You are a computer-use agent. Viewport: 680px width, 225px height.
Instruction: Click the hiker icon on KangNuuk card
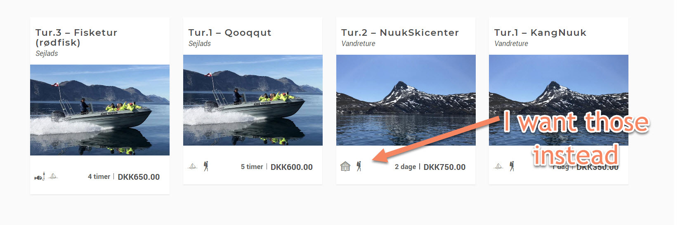click(x=512, y=166)
